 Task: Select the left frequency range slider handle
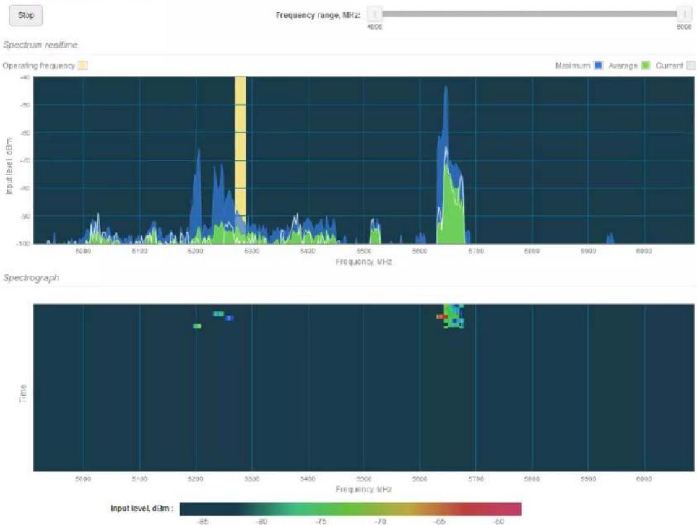click(x=374, y=14)
